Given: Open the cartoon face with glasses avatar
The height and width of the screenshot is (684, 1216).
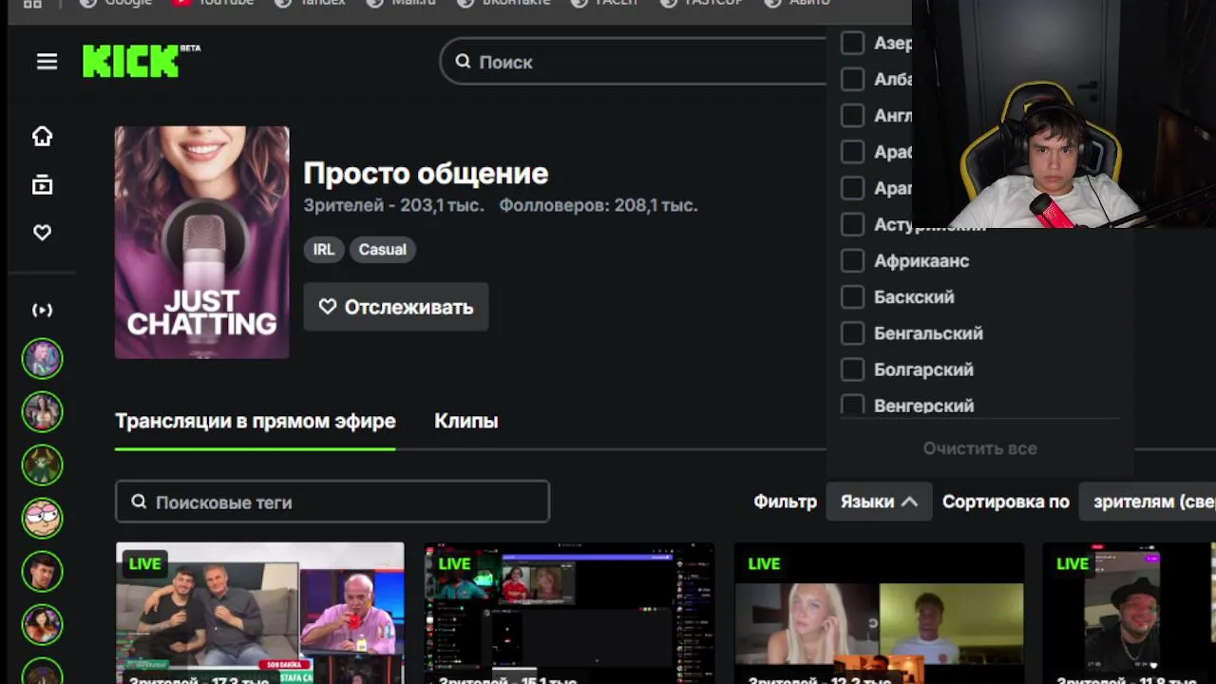Looking at the screenshot, I should click(x=42, y=519).
